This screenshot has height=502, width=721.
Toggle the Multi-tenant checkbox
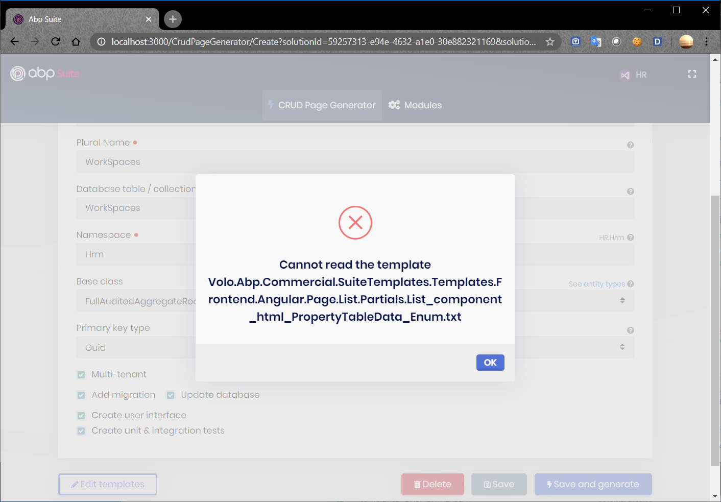tap(81, 375)
